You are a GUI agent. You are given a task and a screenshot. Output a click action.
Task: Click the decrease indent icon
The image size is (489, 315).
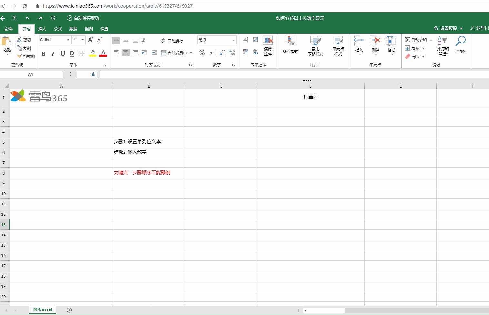click(x=155, y=53)
